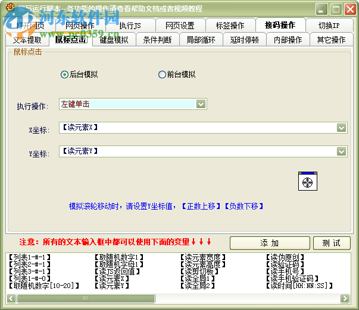Go to the 延时停顿 tab
The width and height of the screenshot is (359, 310).
(x=245, y=40)
